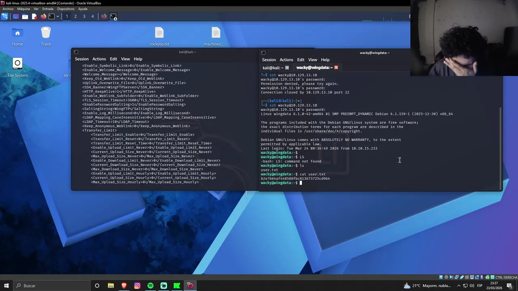518x291 pixels.
Task: Open file manager from Kali panel
Action: [x=25, y=17]
